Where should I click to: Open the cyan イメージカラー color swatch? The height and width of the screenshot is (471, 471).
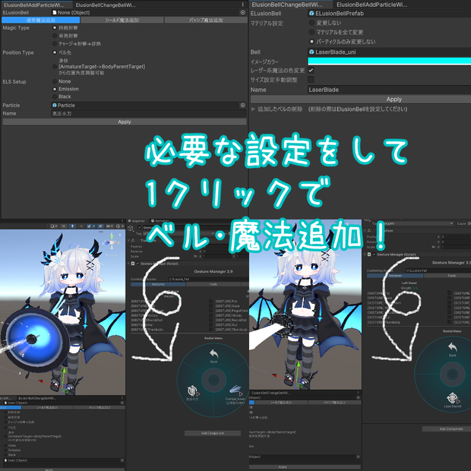tap(389, 62)
